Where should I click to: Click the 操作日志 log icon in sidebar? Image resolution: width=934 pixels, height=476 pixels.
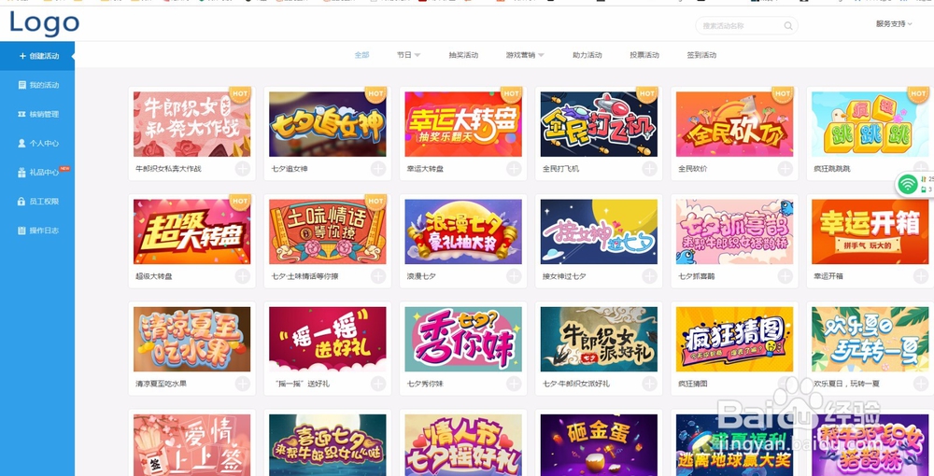click(22, 231)
